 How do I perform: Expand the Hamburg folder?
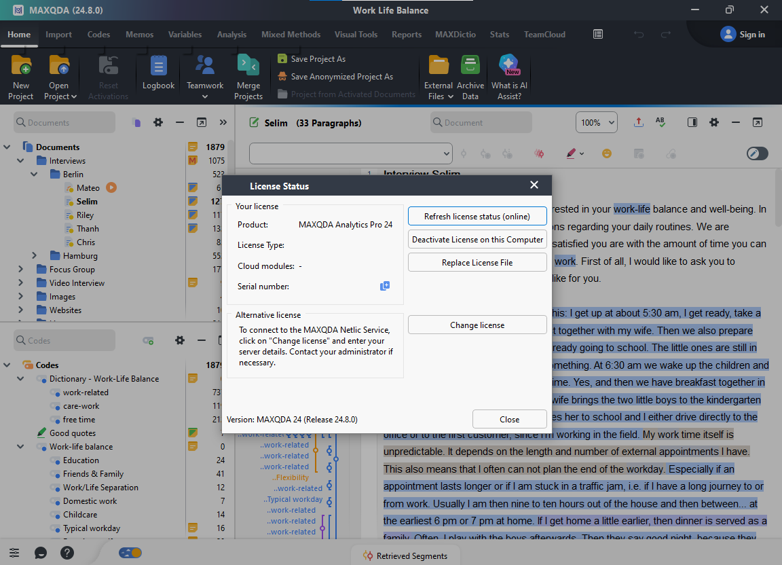34,255
